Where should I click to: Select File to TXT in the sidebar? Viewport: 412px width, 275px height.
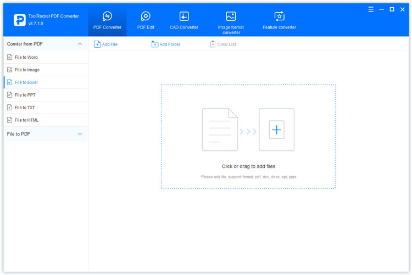tap(46, 108)
